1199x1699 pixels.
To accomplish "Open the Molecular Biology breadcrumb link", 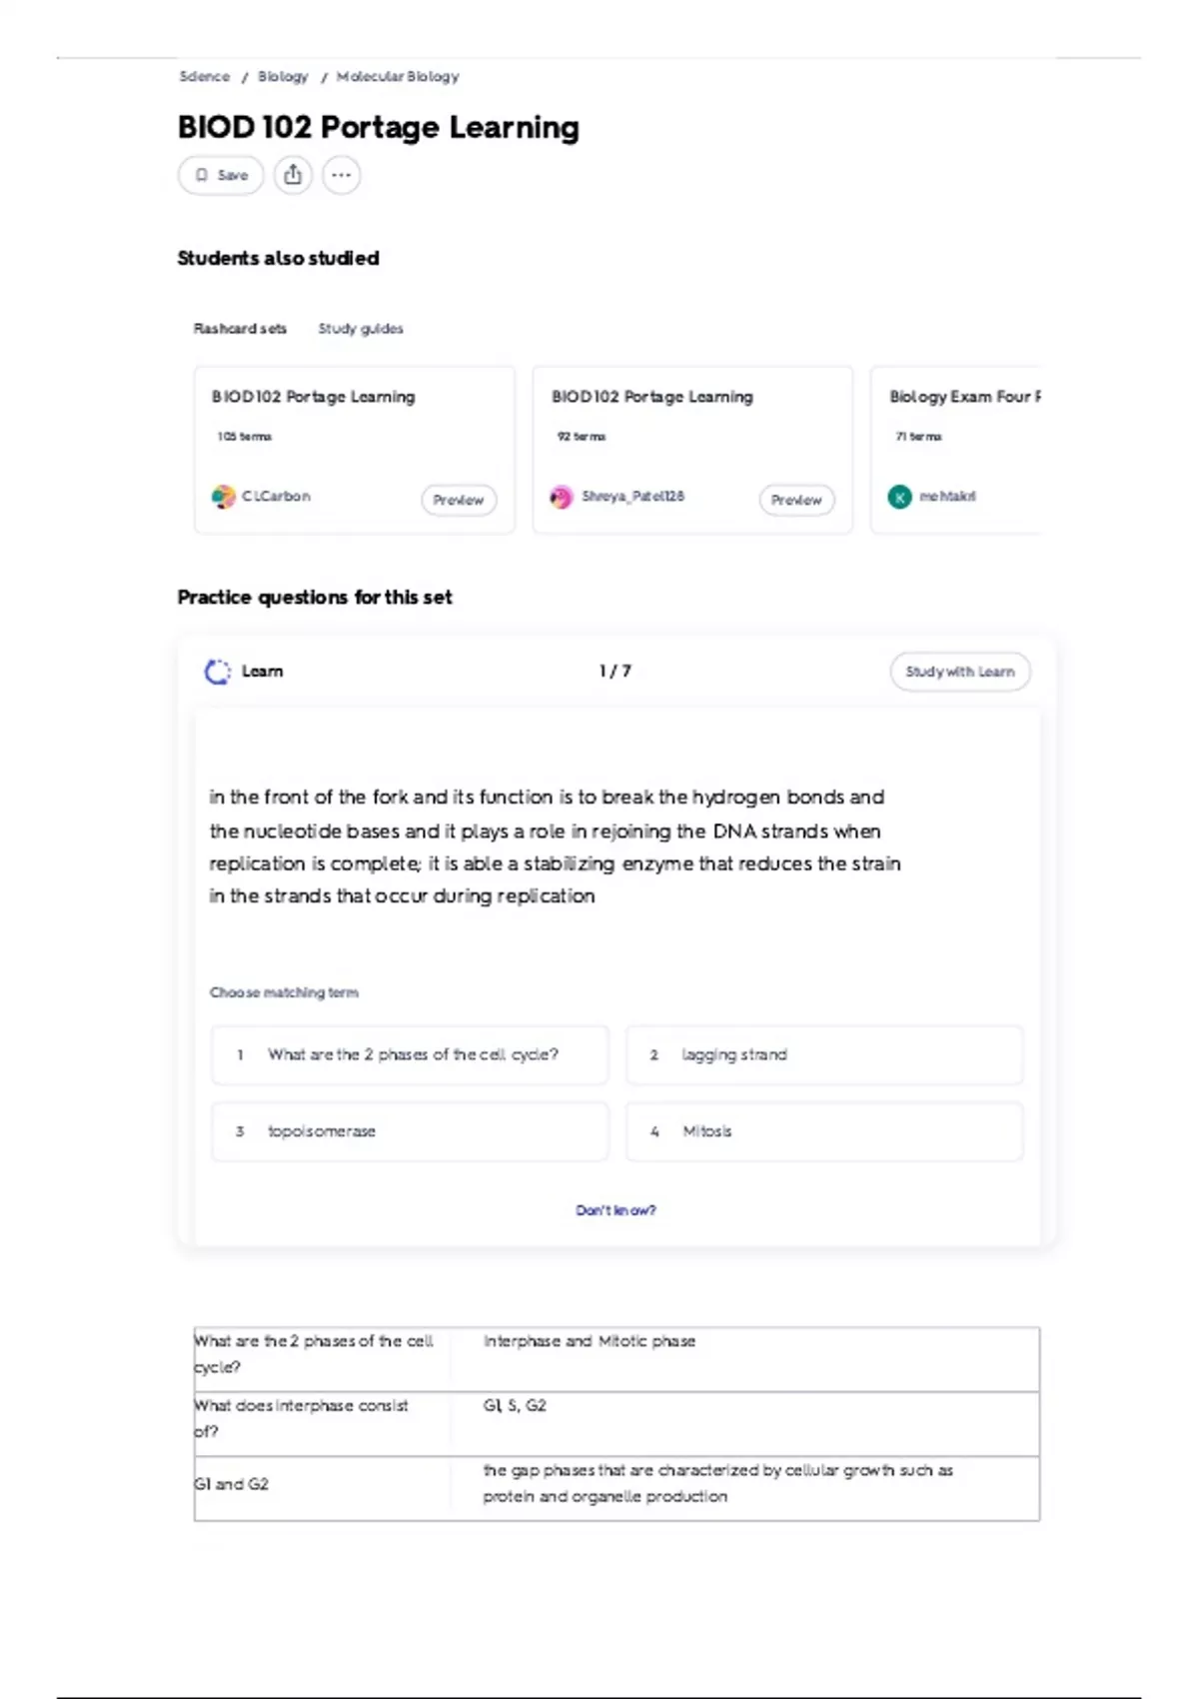I will [x=398, y=76].
